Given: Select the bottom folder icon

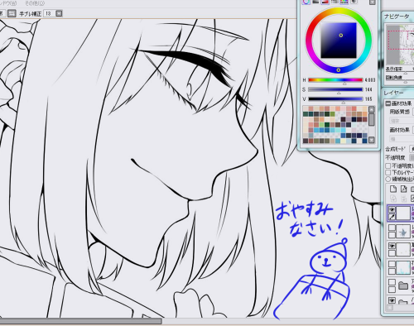Looking at the screenshot, I should point(403,302).
